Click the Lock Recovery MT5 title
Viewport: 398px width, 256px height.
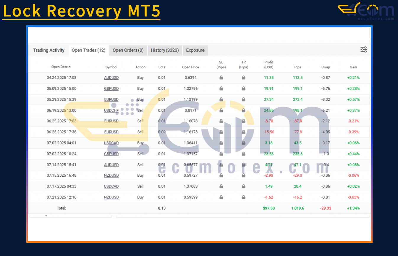(x=81, y=11)
